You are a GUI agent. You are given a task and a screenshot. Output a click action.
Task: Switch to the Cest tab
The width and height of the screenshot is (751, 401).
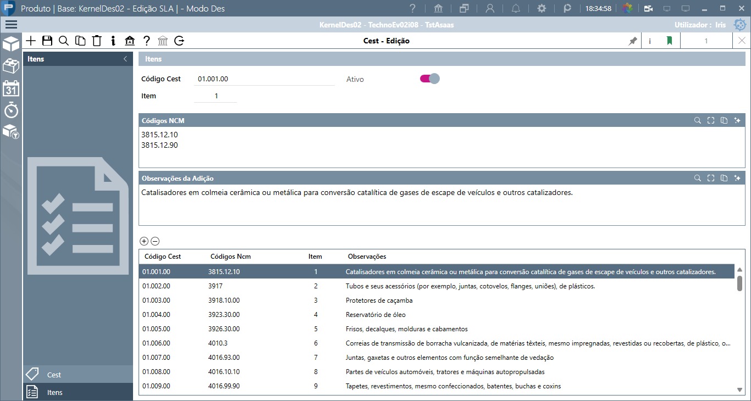tap(78, 375)
